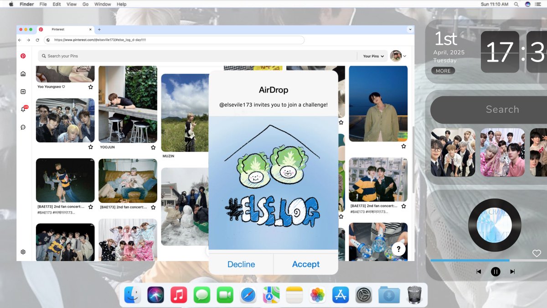547x308 pixels.
Task: Star the denim group selfie pin
Action: [91, 147]
